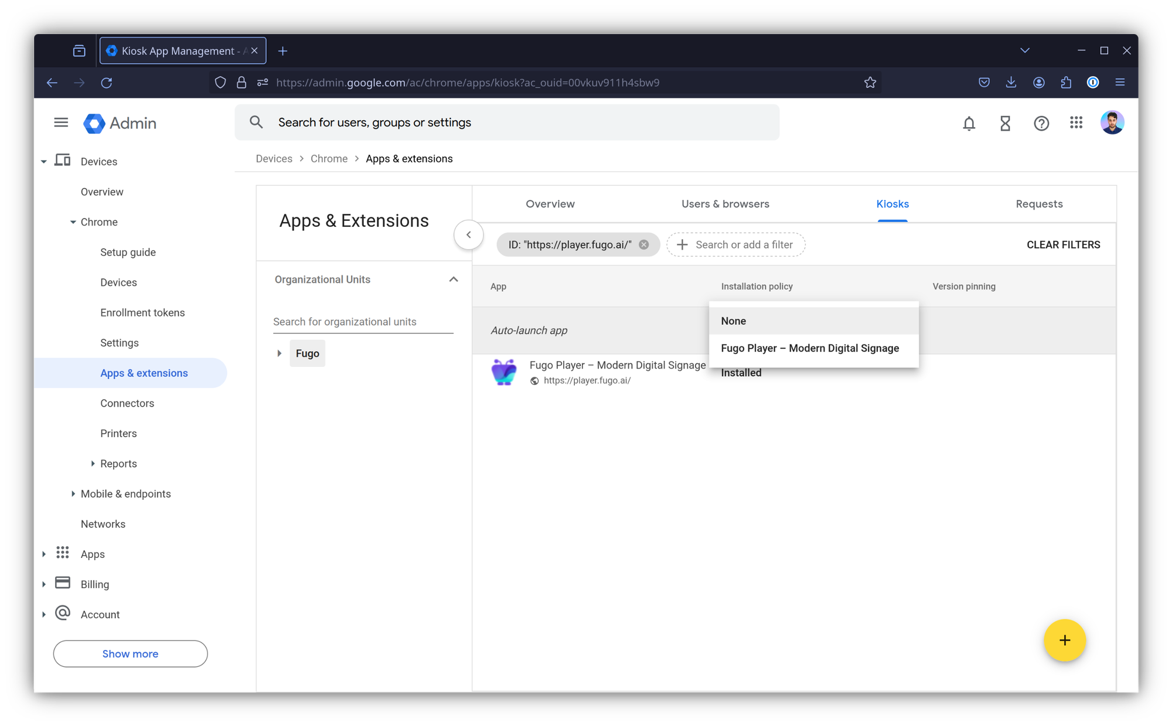Open Save to Pocket icon
Viewport: 1172px width, 726px height.
[984, 83]
